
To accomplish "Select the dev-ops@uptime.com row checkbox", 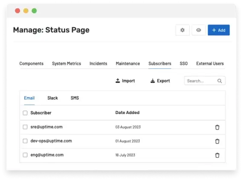I will tap(25, 141).
